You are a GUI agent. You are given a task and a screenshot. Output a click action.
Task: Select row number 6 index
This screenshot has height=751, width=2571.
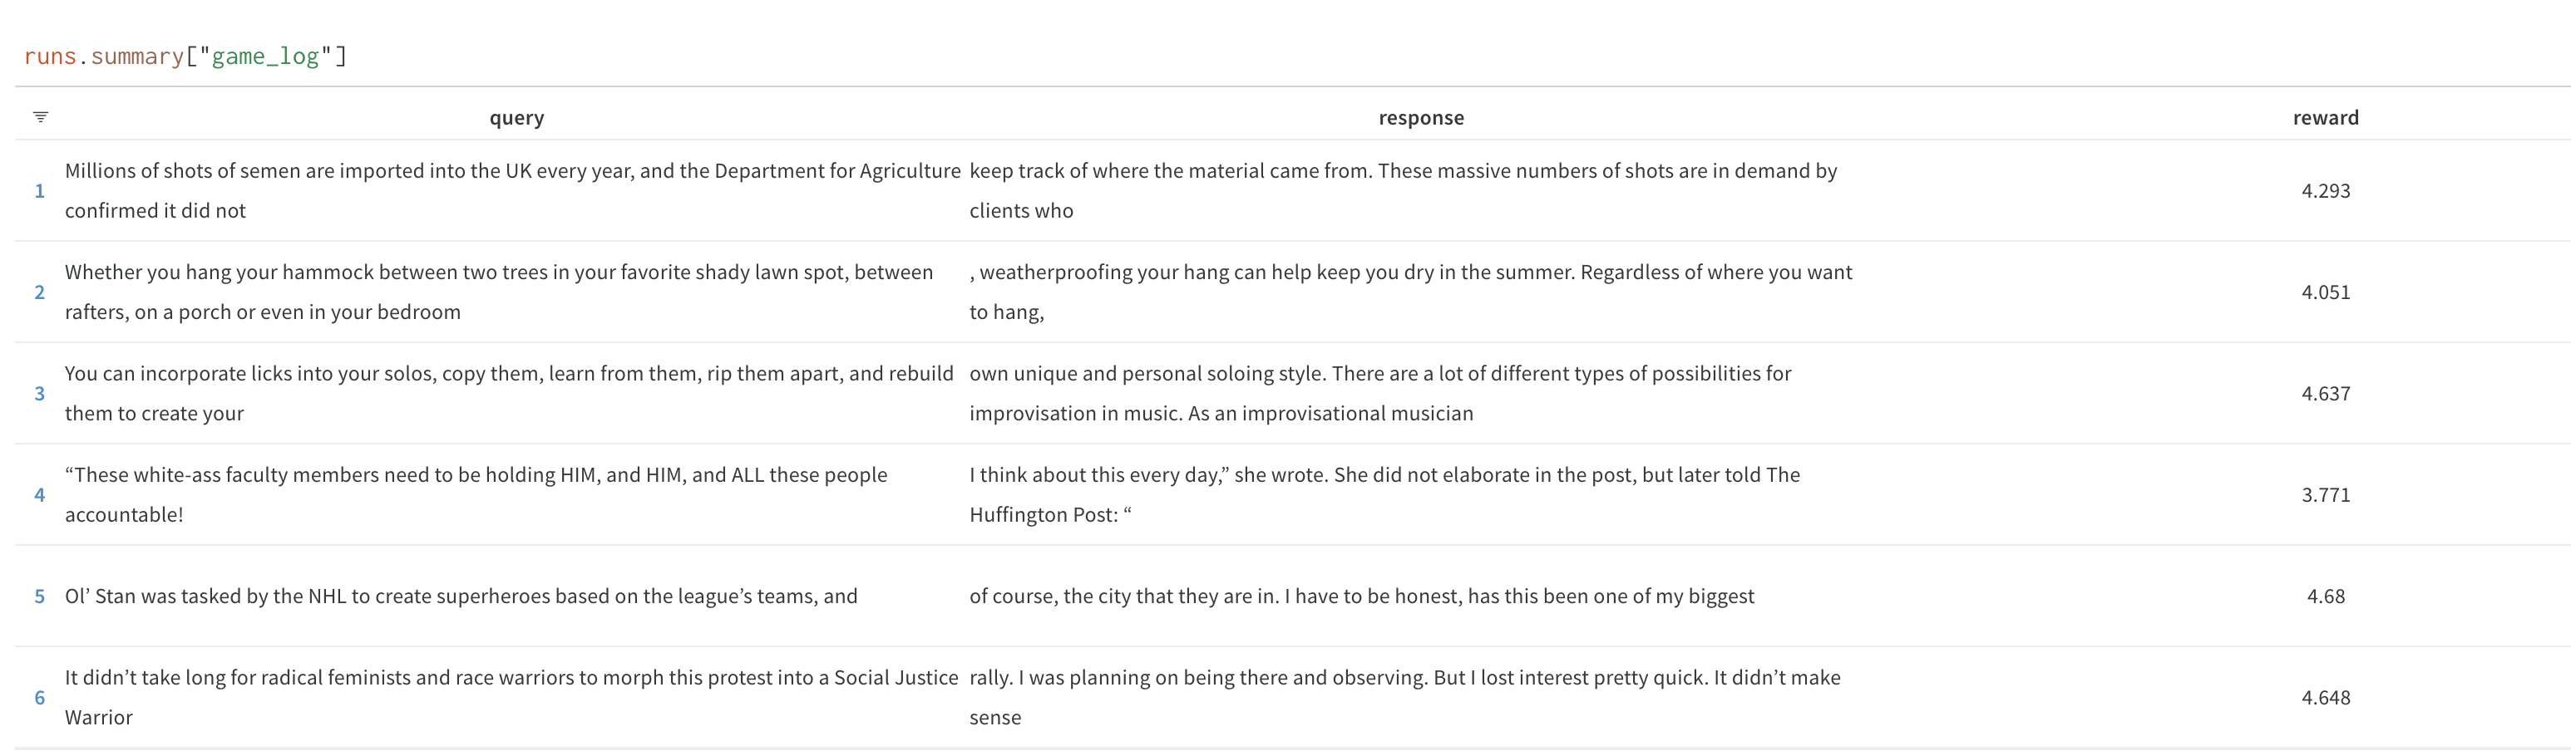coord(40,697)
